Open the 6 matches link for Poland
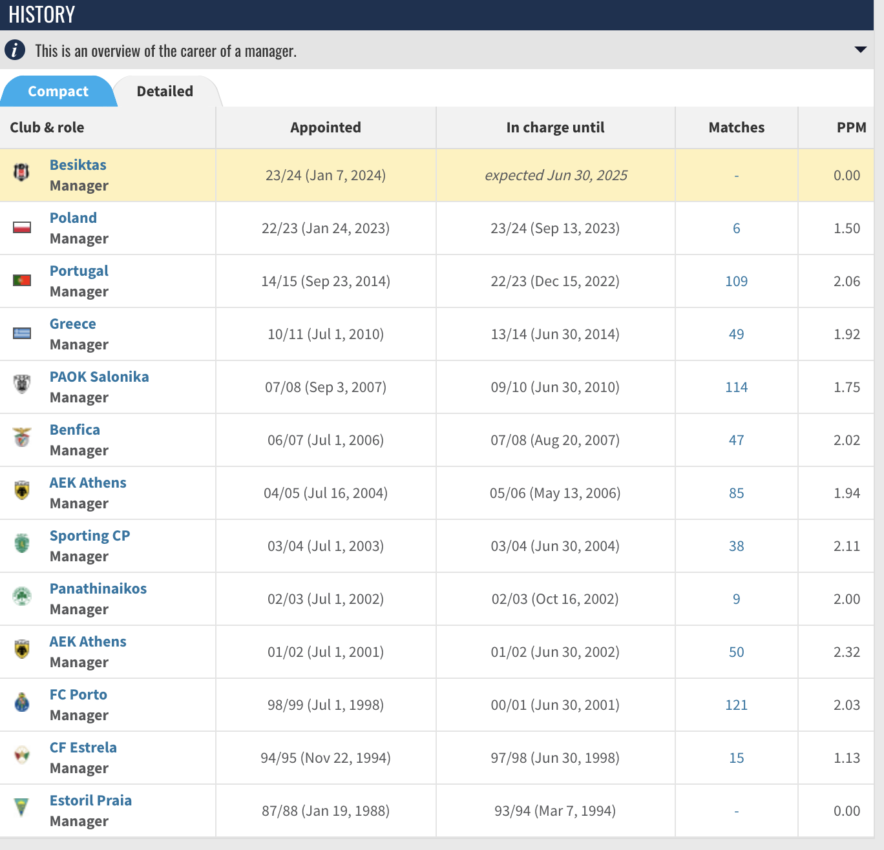 click(x=736, y=228)
